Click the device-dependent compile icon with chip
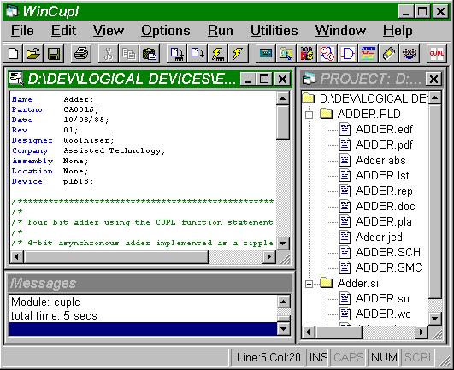The height and width of the screenshot is (370, 454). pyautogui.click(x=177, y=54)
